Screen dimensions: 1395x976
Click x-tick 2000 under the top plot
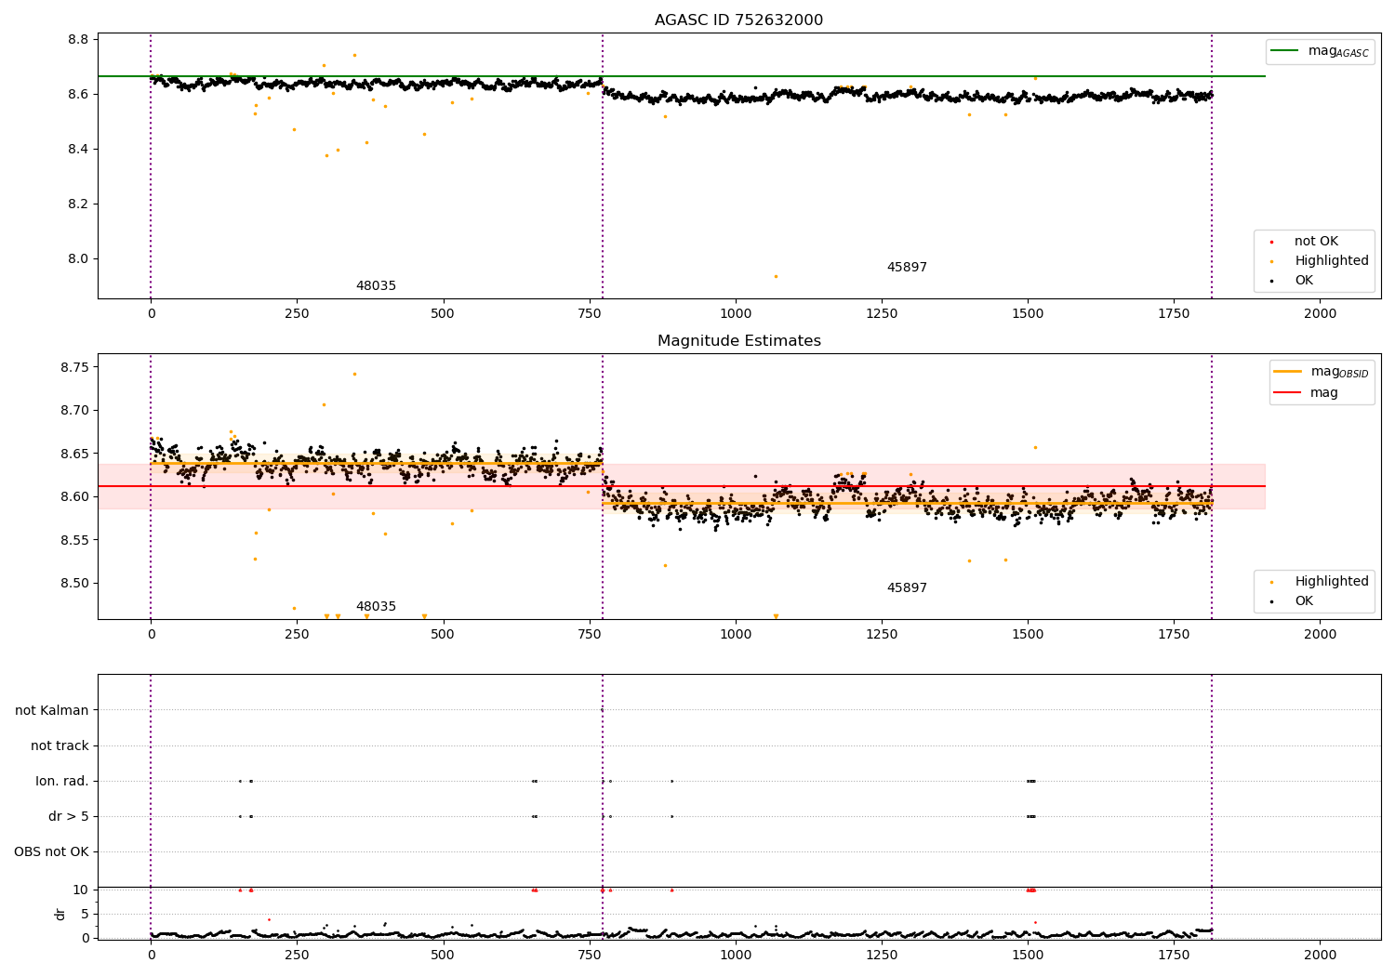[x=1320, y=314]
